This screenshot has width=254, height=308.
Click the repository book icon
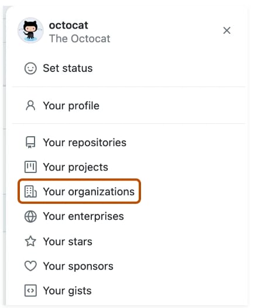[x=30, y=143]
